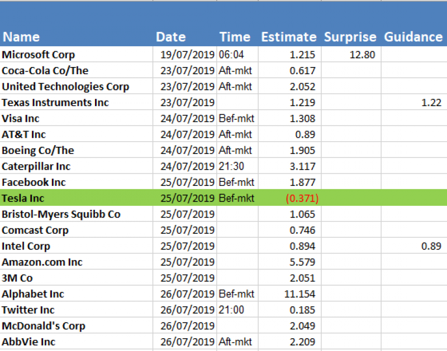Select the Comcast Corp name cell
The height and width of the screenshot is (351, 447).
[76, 230]
